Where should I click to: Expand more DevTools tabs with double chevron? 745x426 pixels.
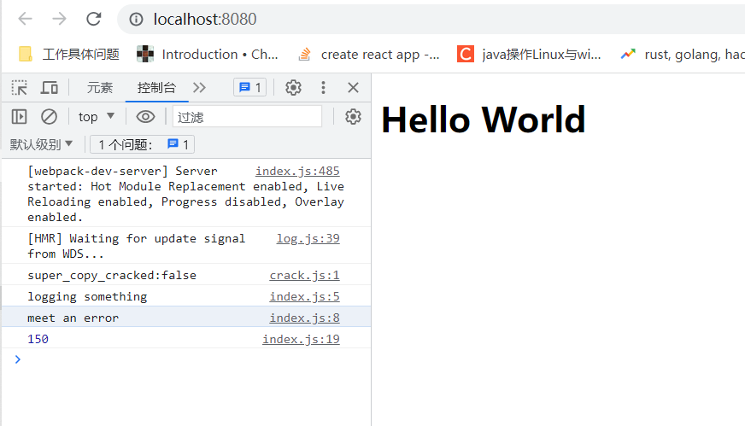click(199, 88)
